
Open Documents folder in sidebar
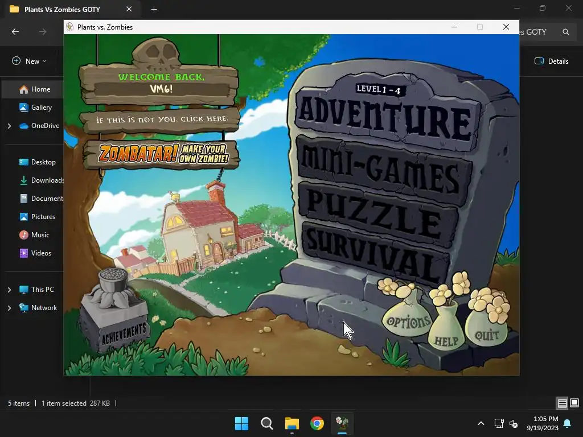(x=41, y=199)
